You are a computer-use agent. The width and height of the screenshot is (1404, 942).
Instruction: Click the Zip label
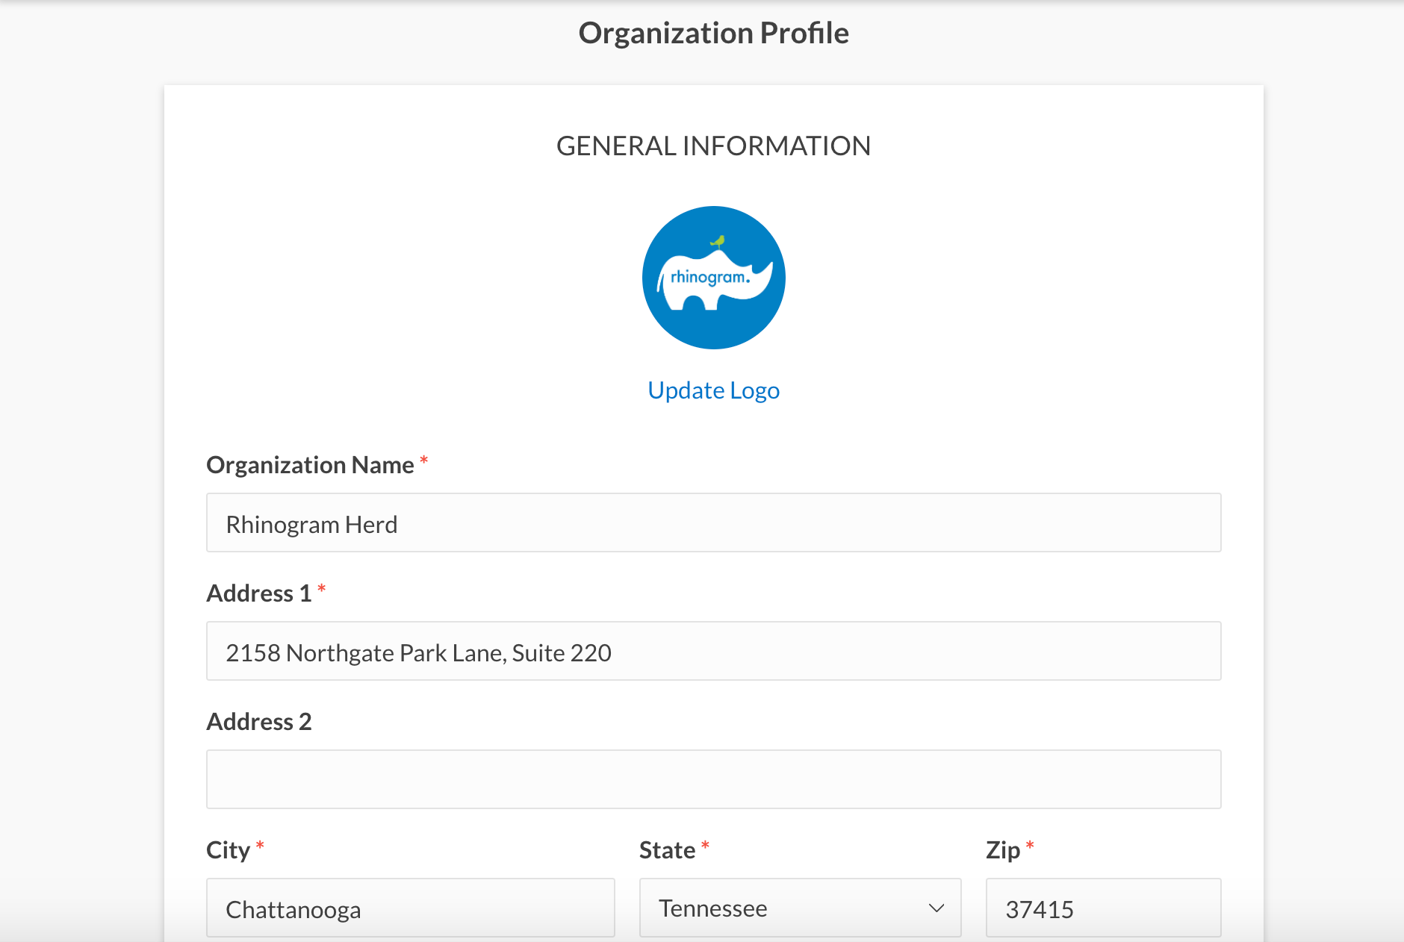tap(1002, 850)
